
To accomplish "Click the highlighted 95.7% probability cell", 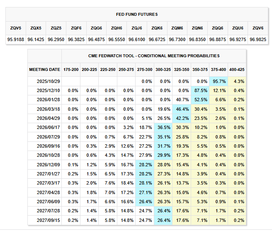I will (x=219, y=81).
